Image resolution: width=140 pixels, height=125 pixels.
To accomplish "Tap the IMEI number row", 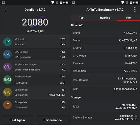I will (x=105, y=89).
